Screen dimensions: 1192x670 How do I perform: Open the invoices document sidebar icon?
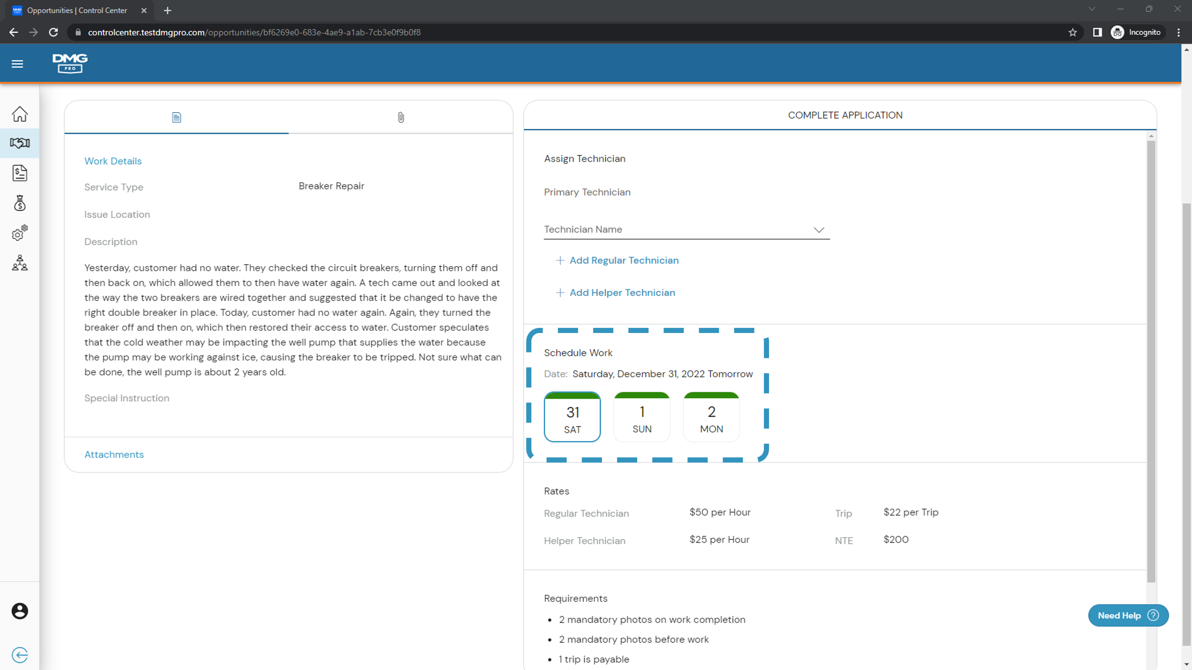point(19,173)
